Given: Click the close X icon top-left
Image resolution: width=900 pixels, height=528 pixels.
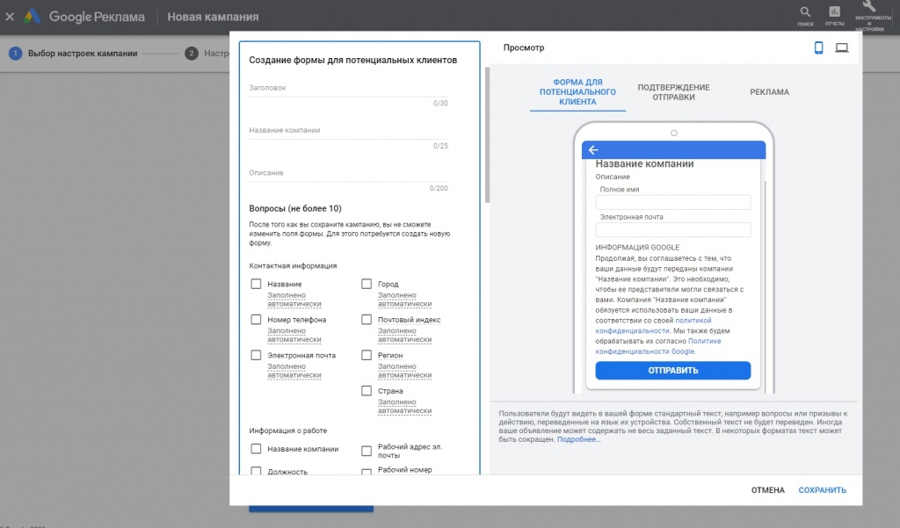Looking at the screenshot, I should coord(10,17).
